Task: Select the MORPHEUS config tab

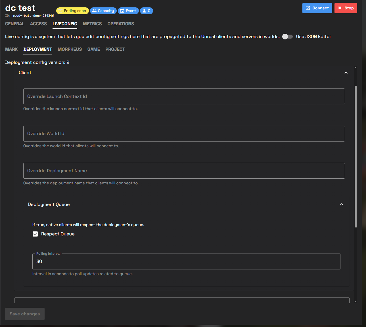Action: 70,49
